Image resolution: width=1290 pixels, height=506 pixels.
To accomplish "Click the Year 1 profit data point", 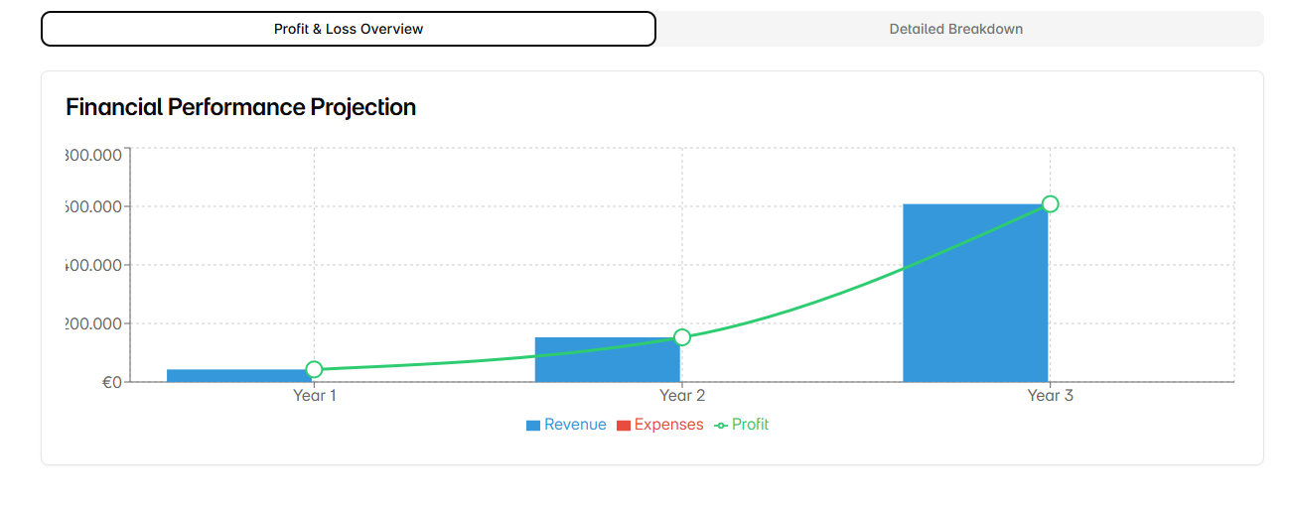I will click(314, 370).
